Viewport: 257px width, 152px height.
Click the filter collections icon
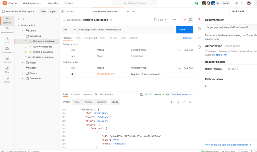(24, 19)
